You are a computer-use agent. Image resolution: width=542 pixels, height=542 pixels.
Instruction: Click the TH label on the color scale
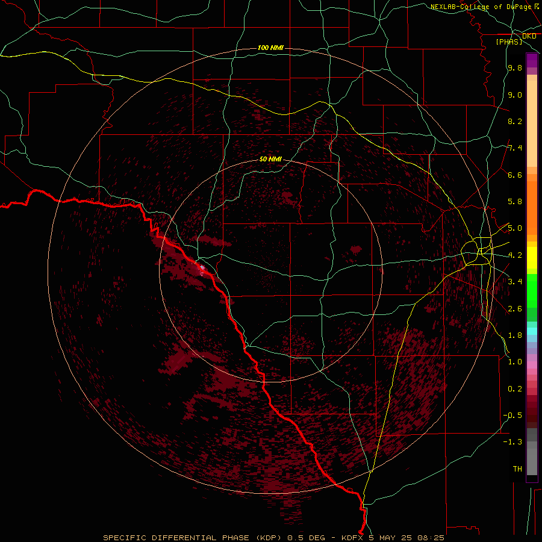click(517, 469)
